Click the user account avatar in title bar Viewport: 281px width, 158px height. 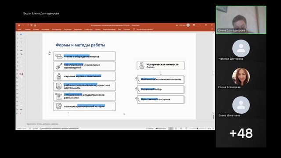click(x=188, y=25)
